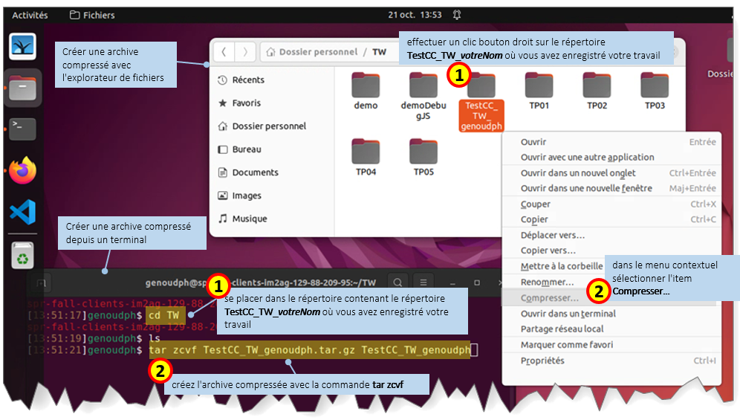Open the notification bell in top bar
The height and width of the screenshot is (420, 740).
[x=457, y=15]
